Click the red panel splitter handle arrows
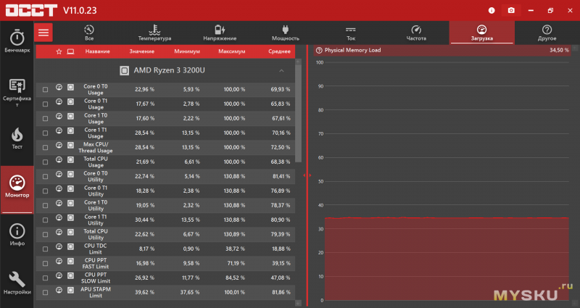The width and height of the screenshot is (580, 308). 307,175
